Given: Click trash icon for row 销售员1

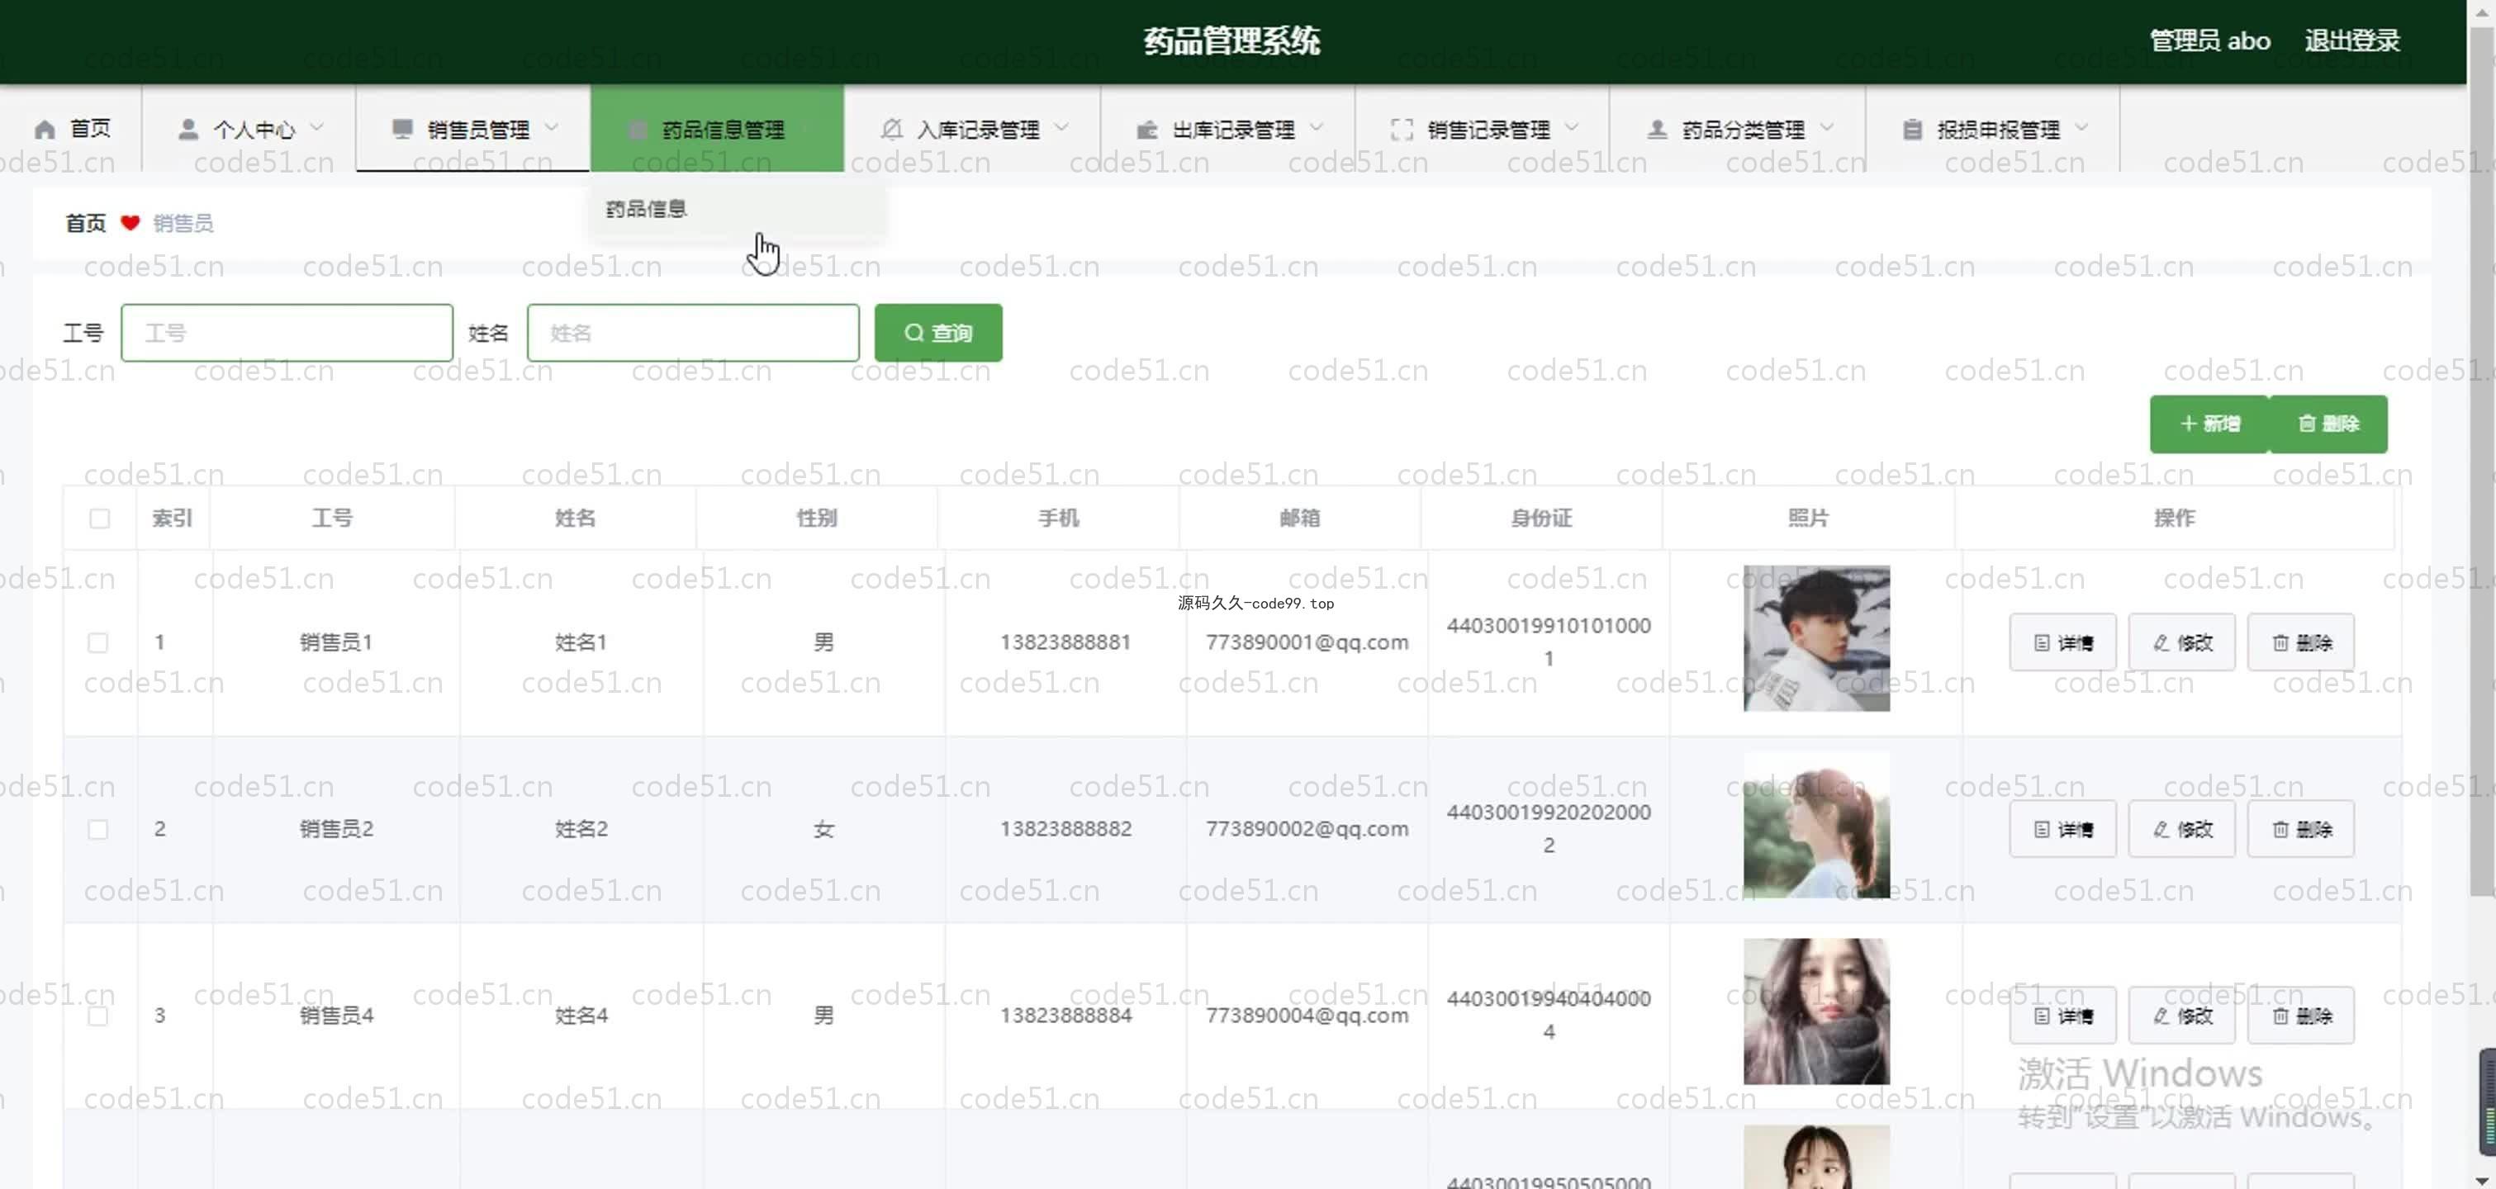Looking at the screenshot, I should [2281, 642].
